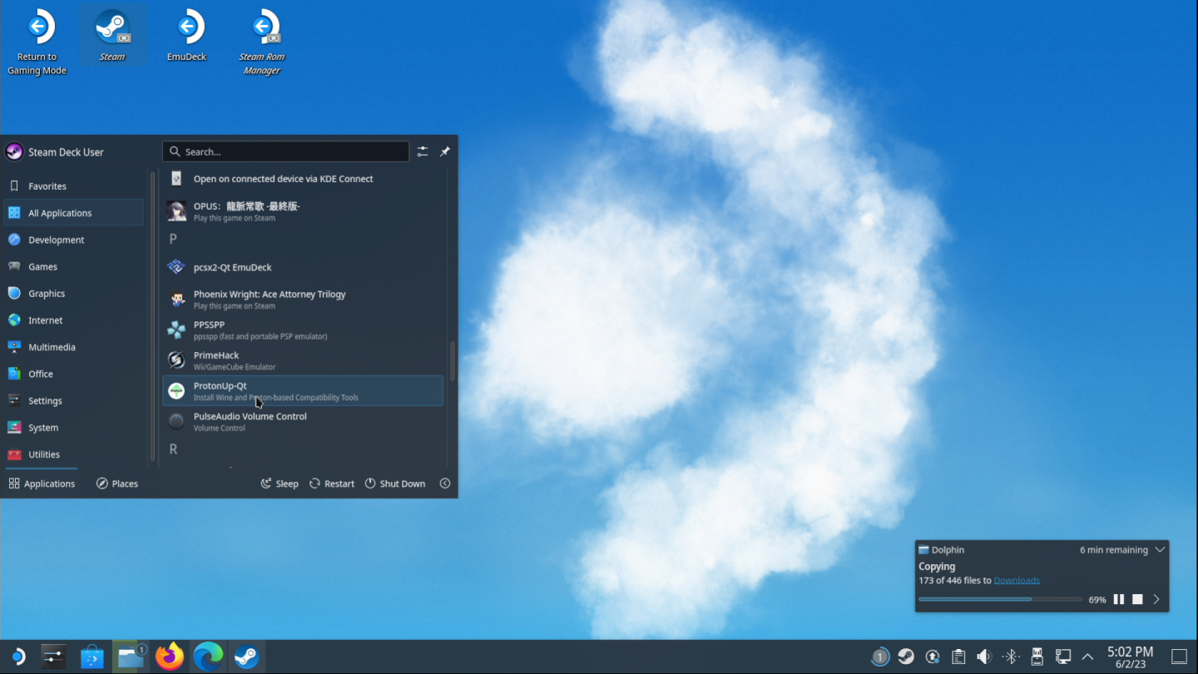Image resolution: width=1198 pixels, height=674 pixels.
Task: Select Favorites category
Action: pos(73,186)
